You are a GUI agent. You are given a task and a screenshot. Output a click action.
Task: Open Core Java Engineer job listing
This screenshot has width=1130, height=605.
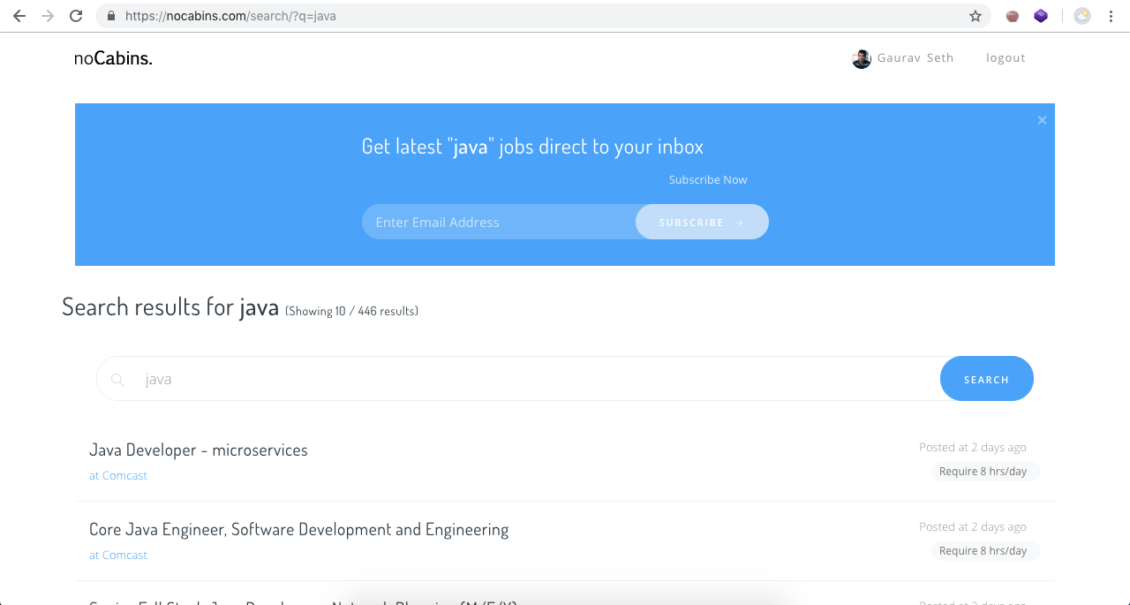point(299,530)
